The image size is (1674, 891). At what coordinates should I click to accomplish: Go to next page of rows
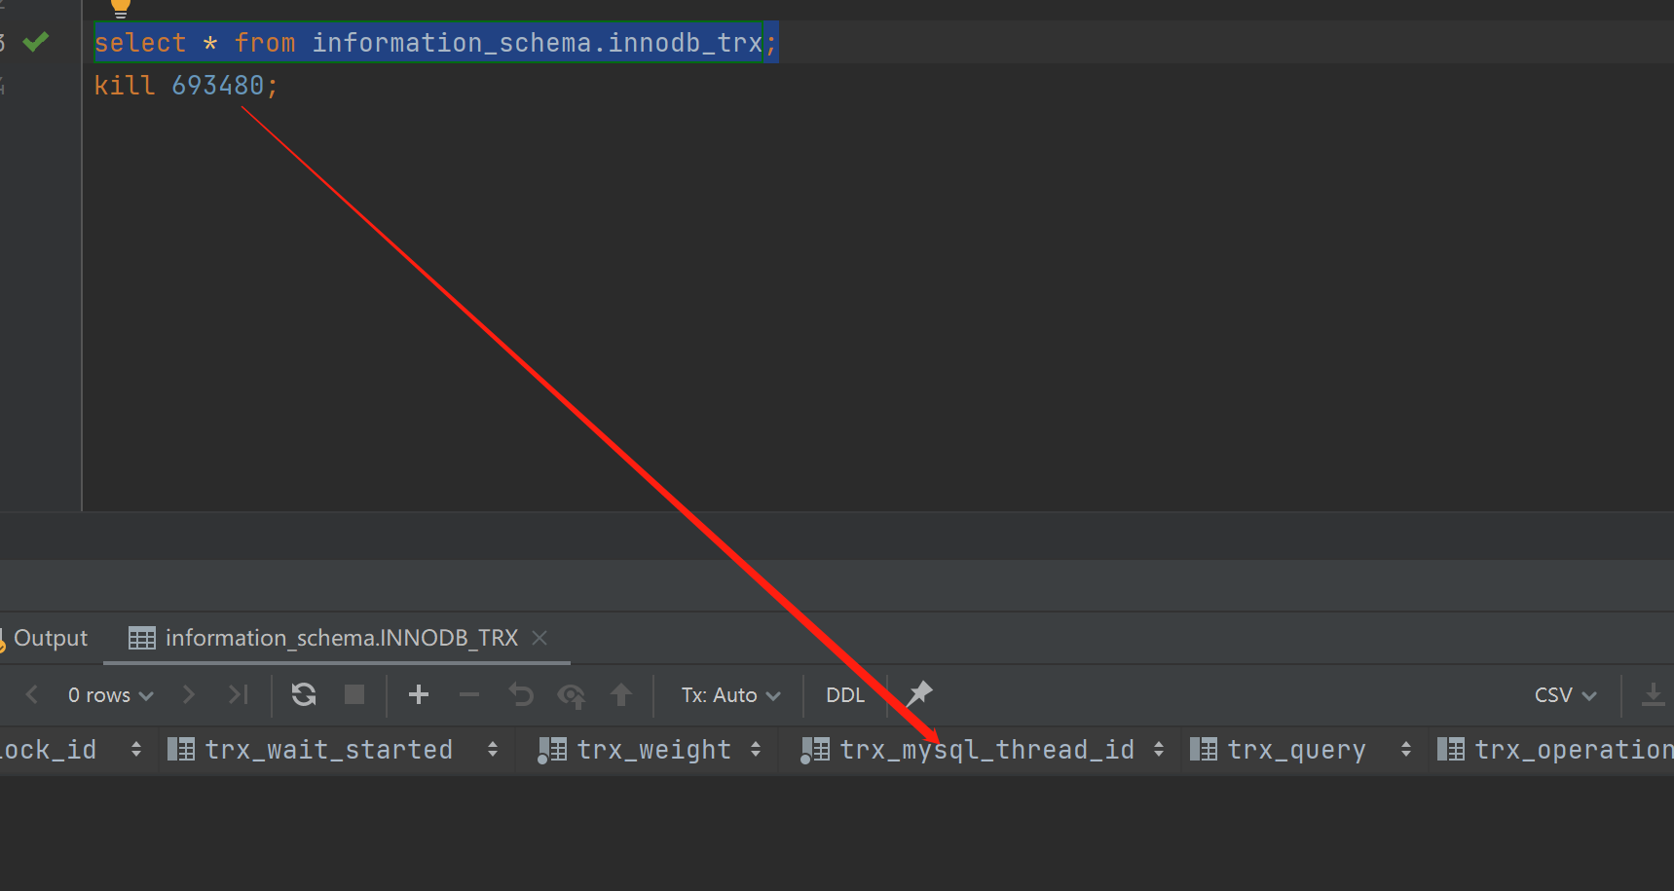(189, 694)
